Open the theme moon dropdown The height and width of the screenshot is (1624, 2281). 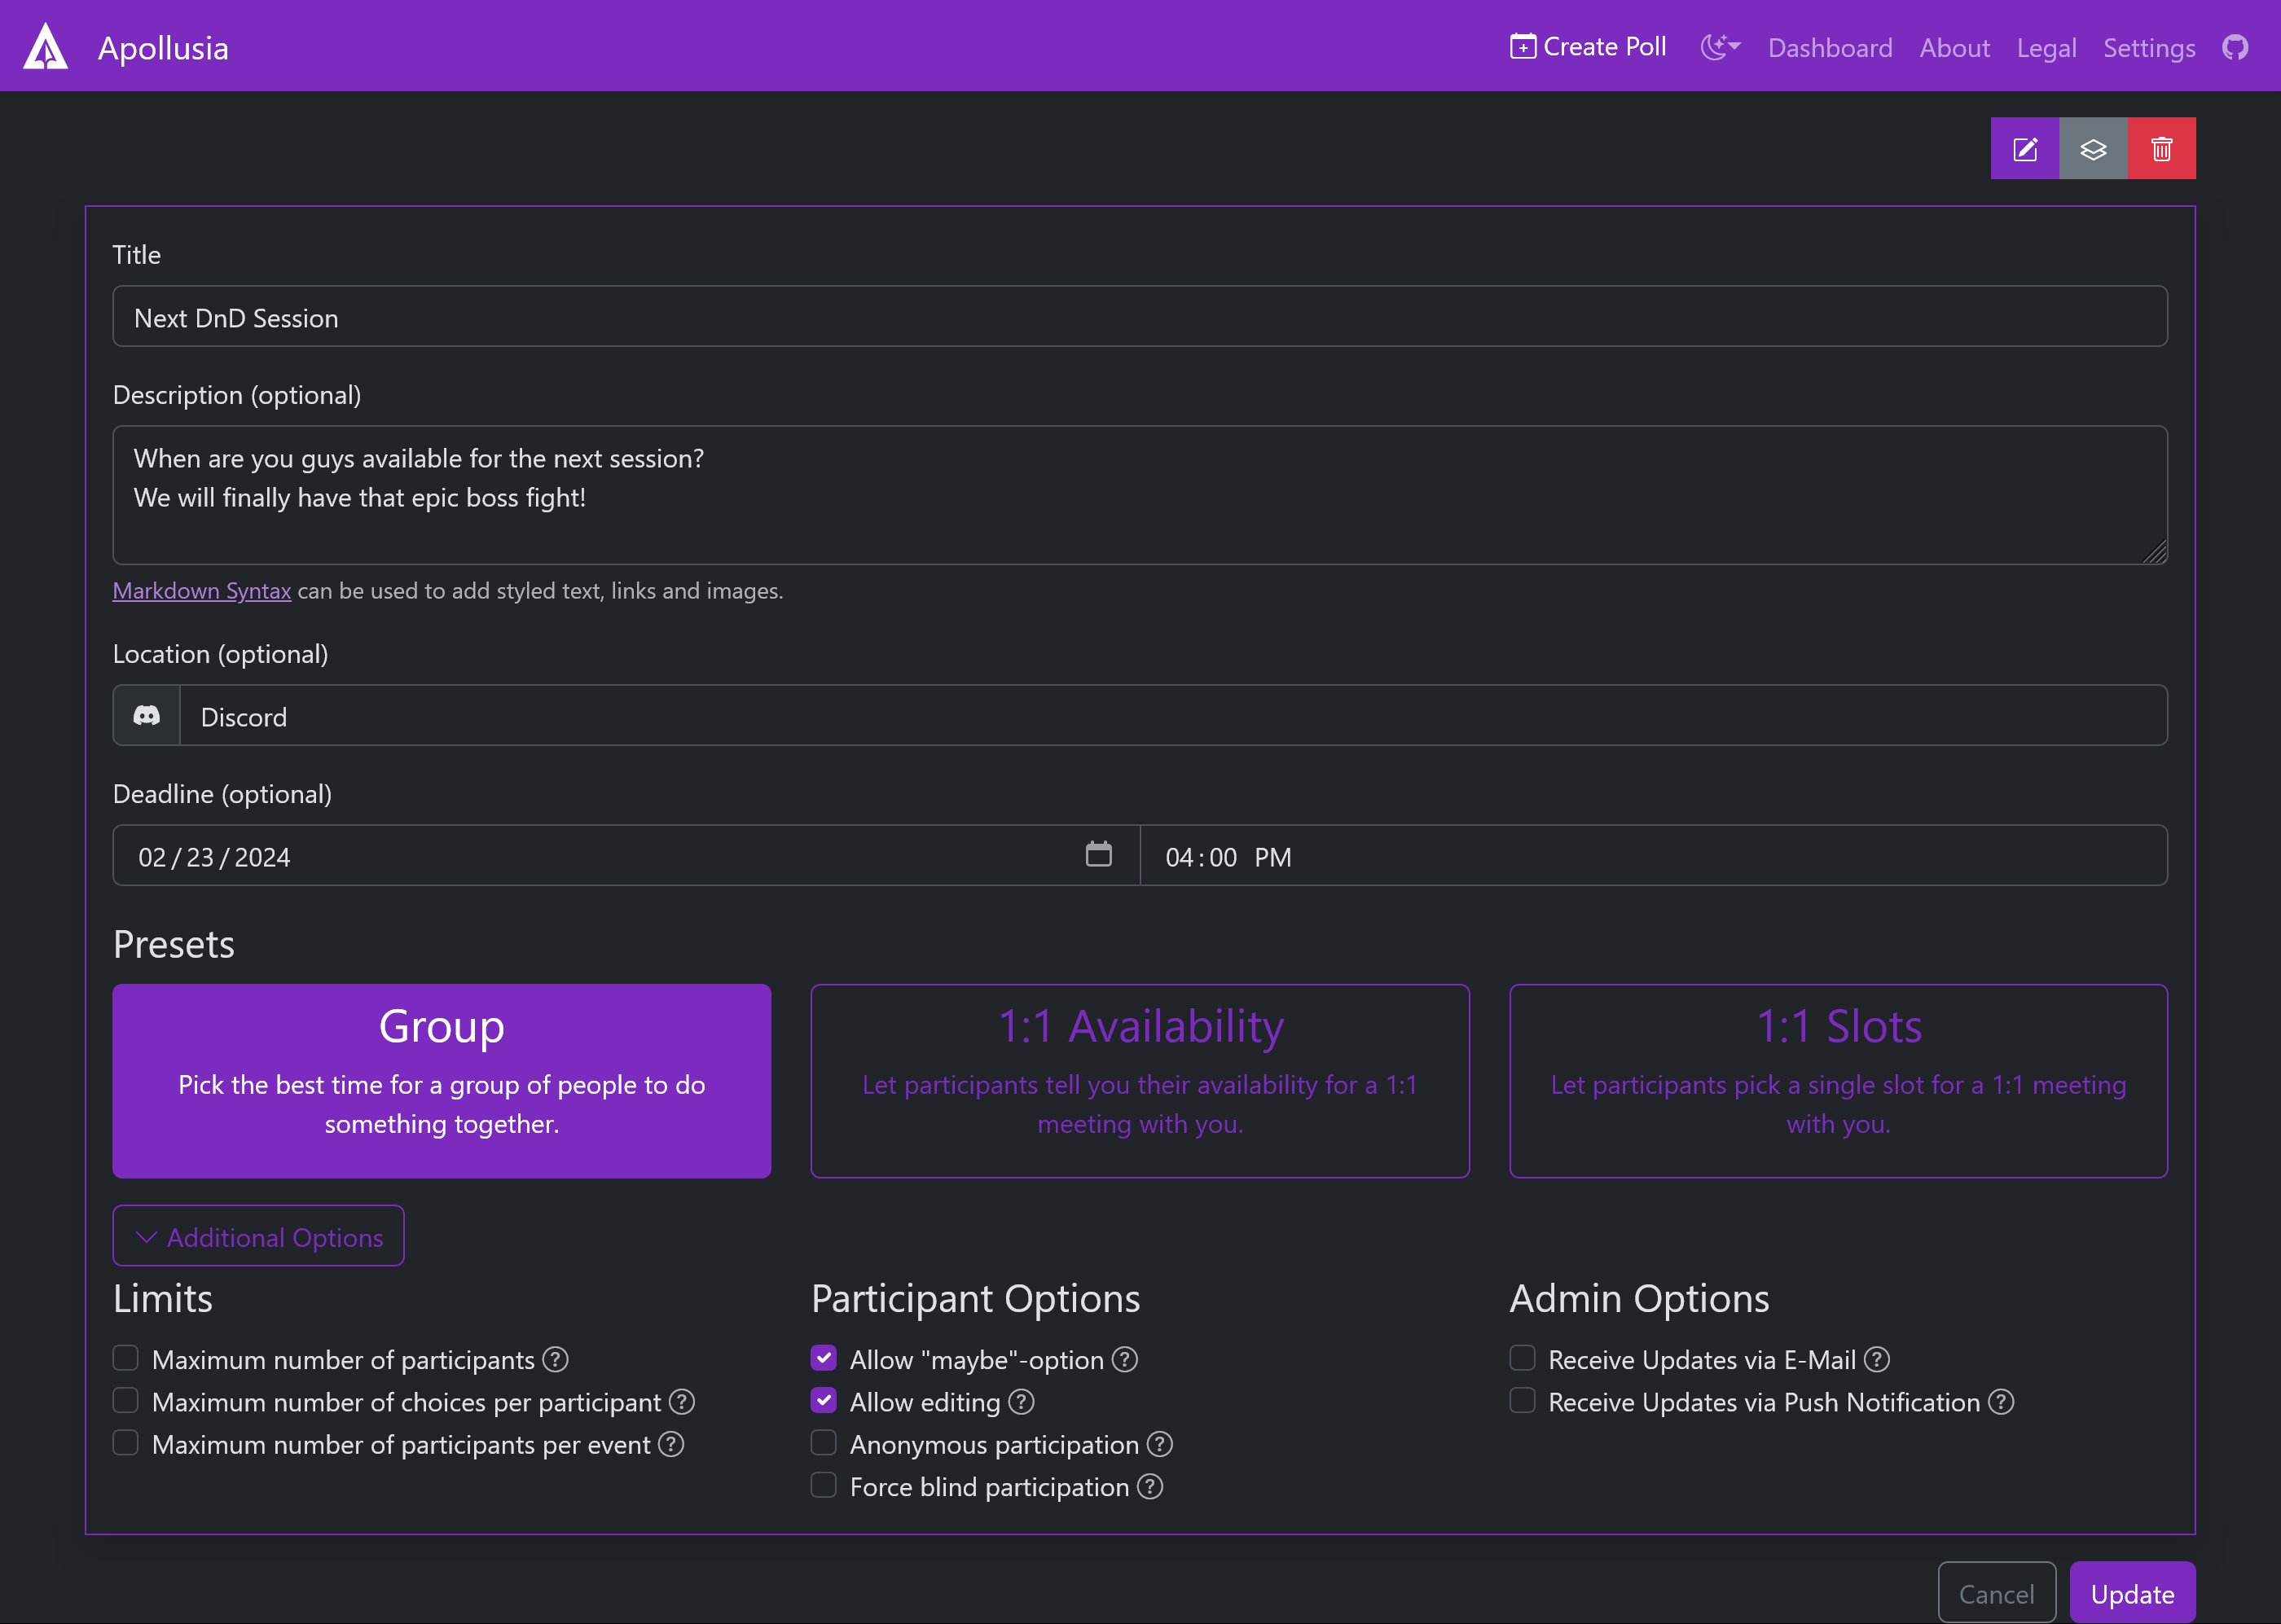pos(1720,47)
